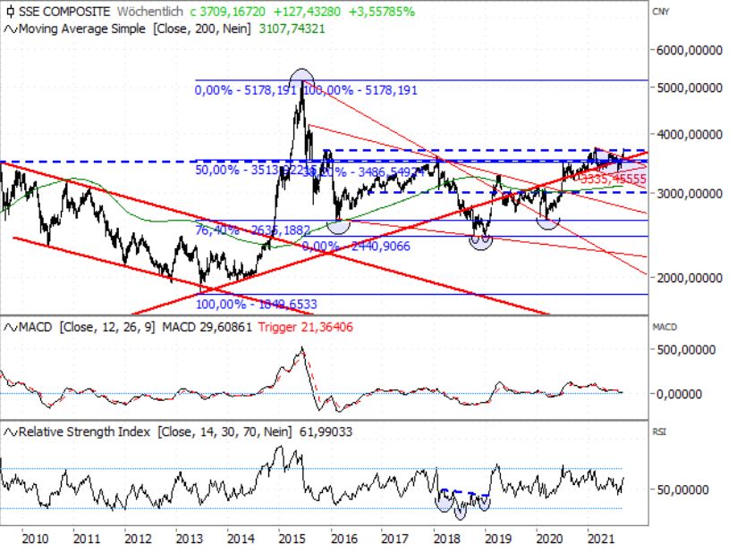Click the Relative Strength Index line icon
This screenshot has width=737, height=552.
coord(11,431)
